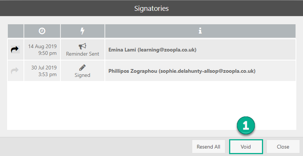The height and width of the screenshot is (156, 303).
Task: Click the green number 1 marker
Action: pos(246,126)
